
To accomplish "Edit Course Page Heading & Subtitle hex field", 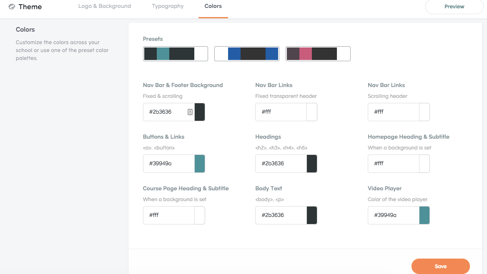I will coord(168,215).
